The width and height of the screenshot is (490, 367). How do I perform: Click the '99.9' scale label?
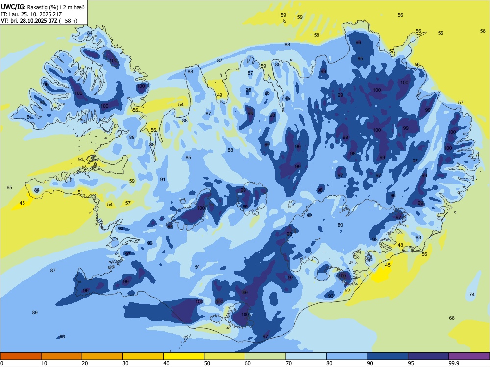pyautogui.click(x=454, y=363)
